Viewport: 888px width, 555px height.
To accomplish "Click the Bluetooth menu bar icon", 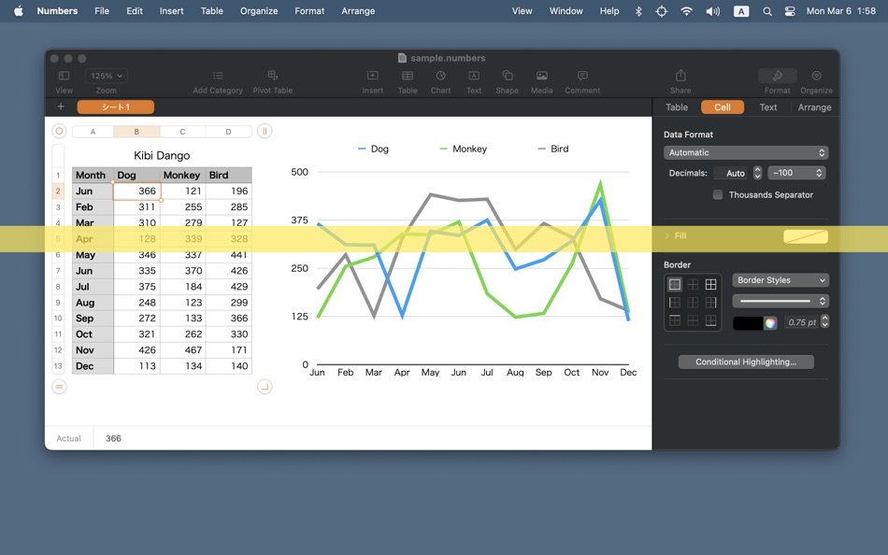I will (638, 11).
